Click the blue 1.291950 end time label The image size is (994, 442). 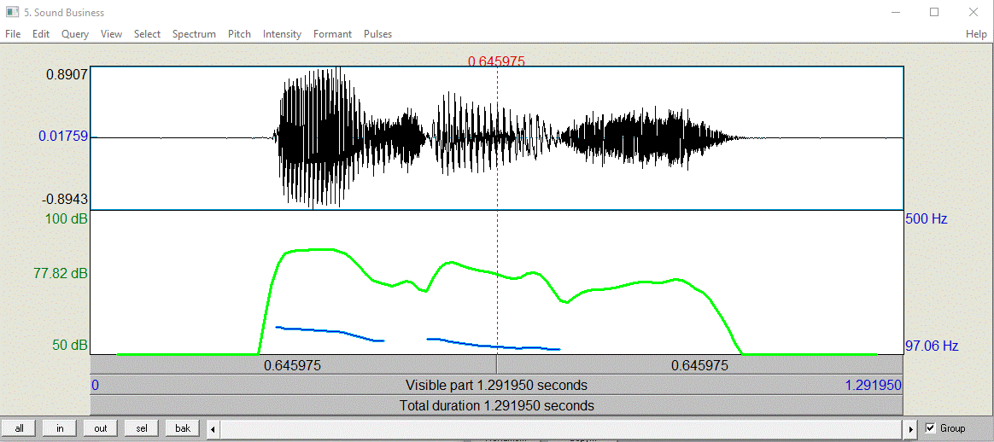click(873, 386)
